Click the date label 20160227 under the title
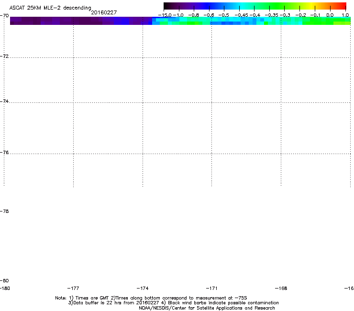This screenshot has width=354, height=311. click(104, 12)
